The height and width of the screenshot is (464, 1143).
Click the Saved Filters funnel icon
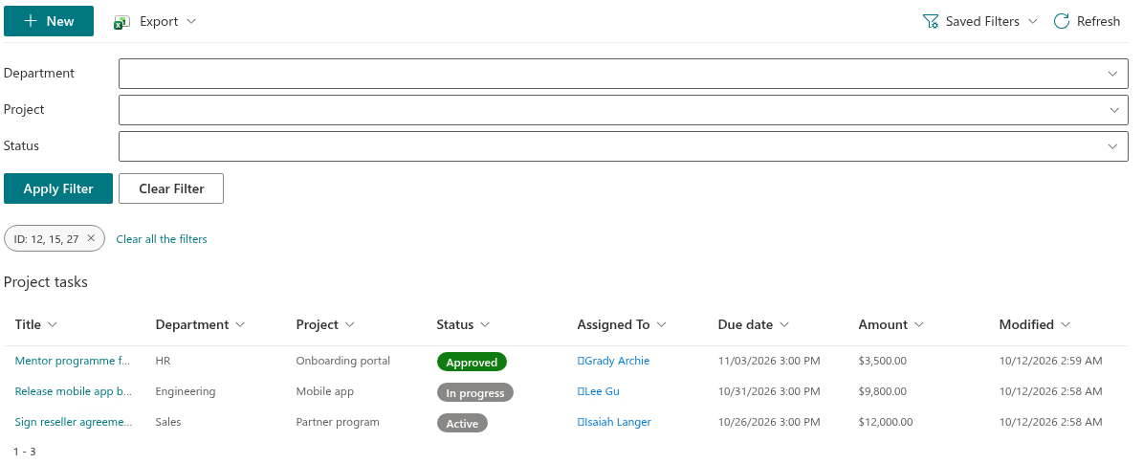click(x=931, y=21)
